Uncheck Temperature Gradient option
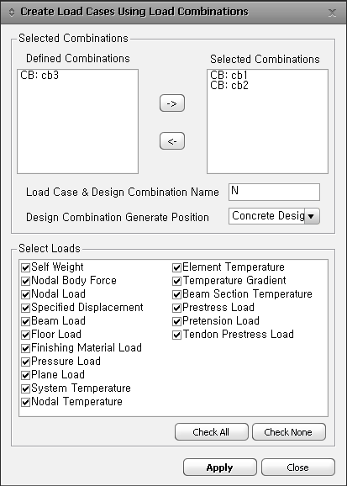 (x=176, y=281)
